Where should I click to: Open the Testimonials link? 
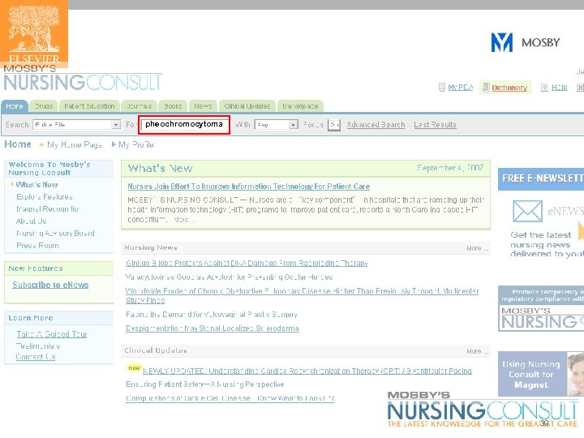point(38,346)
